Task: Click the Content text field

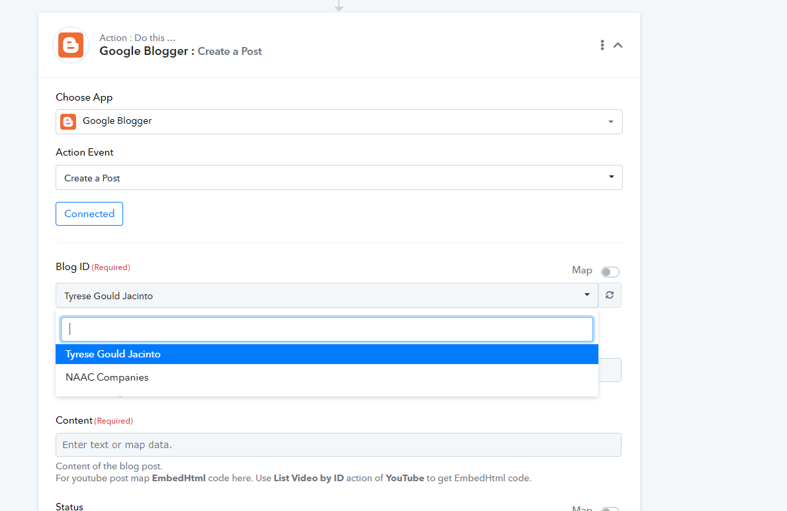Action: [x=338, y=445]
